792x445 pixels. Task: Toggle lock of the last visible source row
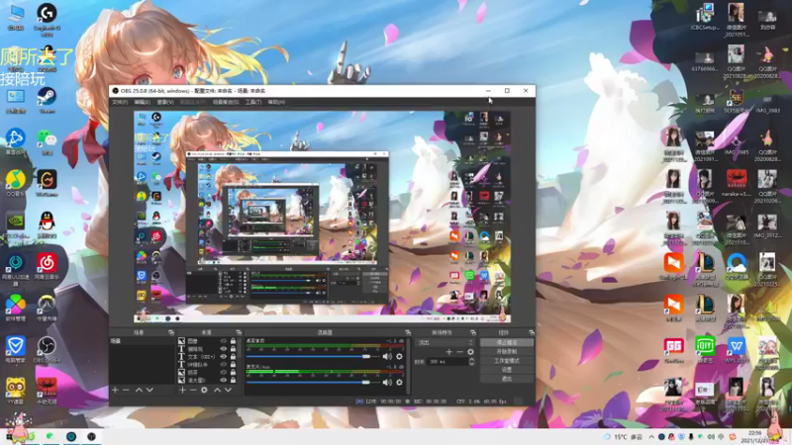[233, 380]
